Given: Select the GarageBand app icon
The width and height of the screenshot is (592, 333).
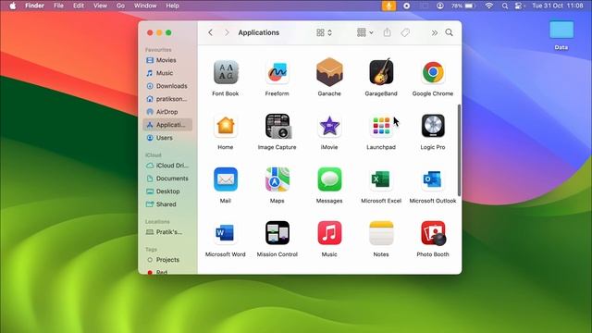Looking at the screenshot, I should 381,72.
